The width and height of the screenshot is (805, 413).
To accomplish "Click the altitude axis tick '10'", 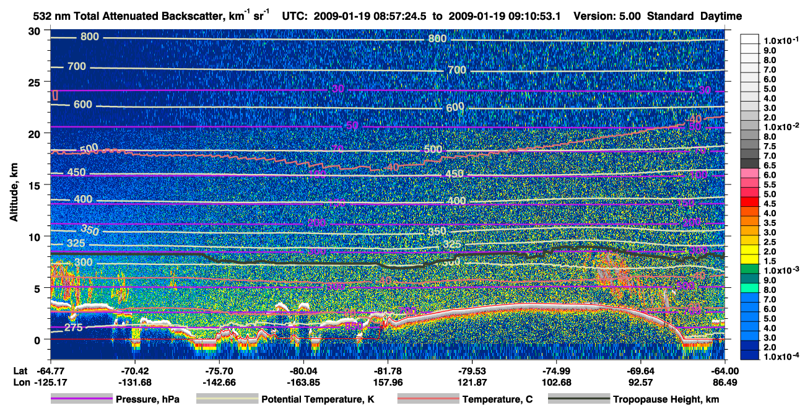I will [x=36, y=237].
